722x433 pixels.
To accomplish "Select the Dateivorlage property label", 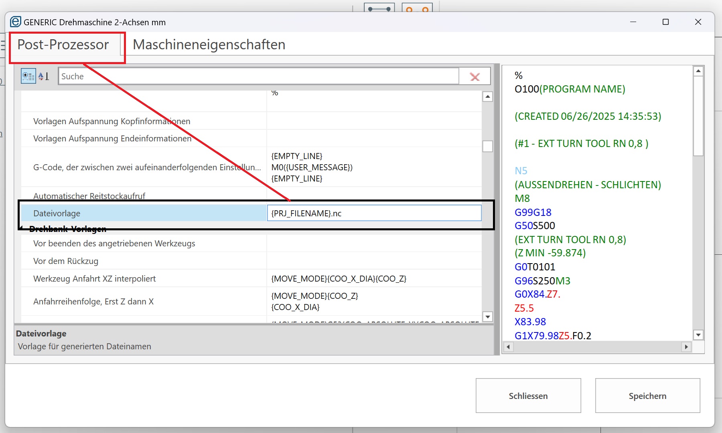I will click(144, 213).
